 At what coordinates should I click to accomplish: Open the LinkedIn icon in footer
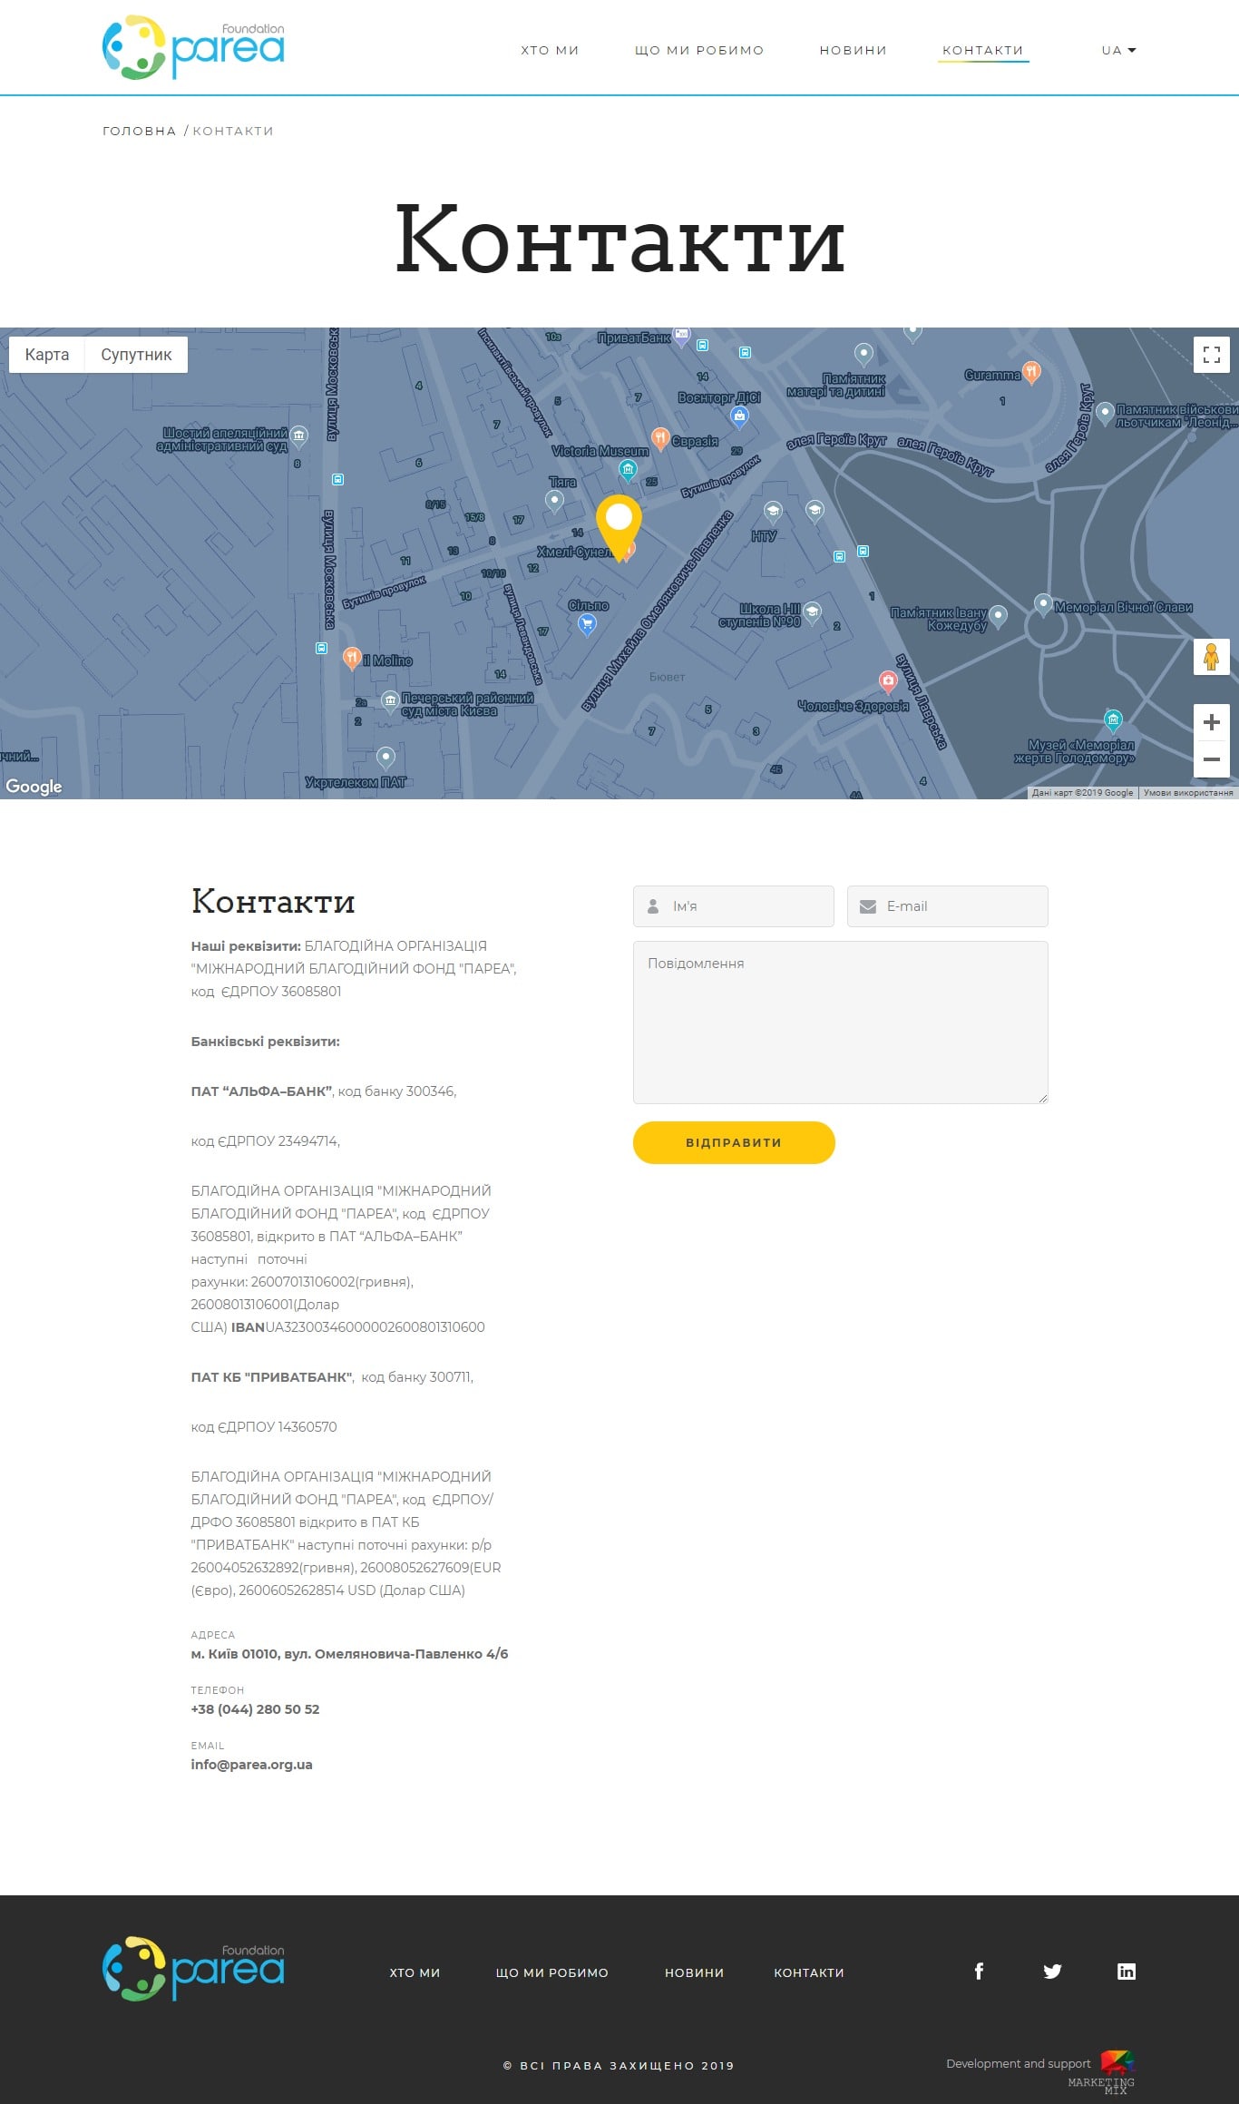coord(1126,1972)
